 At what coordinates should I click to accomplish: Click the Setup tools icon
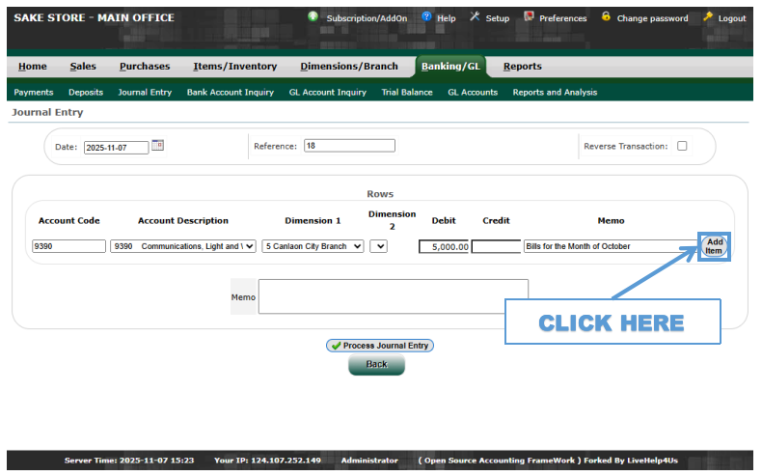475,17
